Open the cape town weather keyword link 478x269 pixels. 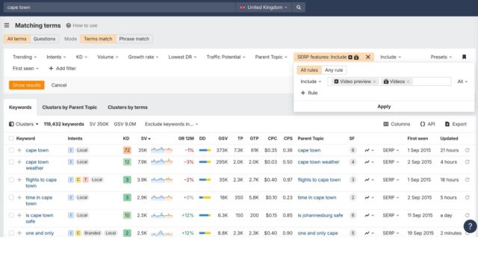click(37, 165)
